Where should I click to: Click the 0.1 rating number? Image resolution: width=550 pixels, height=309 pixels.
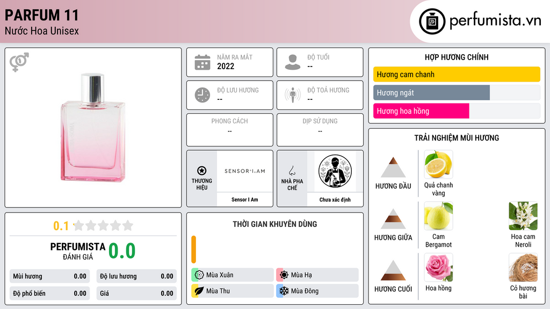point(61,226)
